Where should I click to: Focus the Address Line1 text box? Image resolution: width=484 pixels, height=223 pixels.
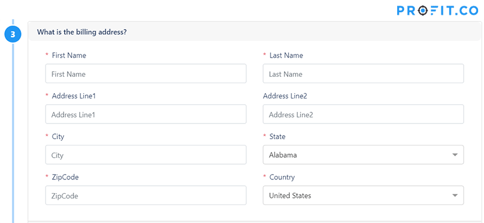click(146, 114)
